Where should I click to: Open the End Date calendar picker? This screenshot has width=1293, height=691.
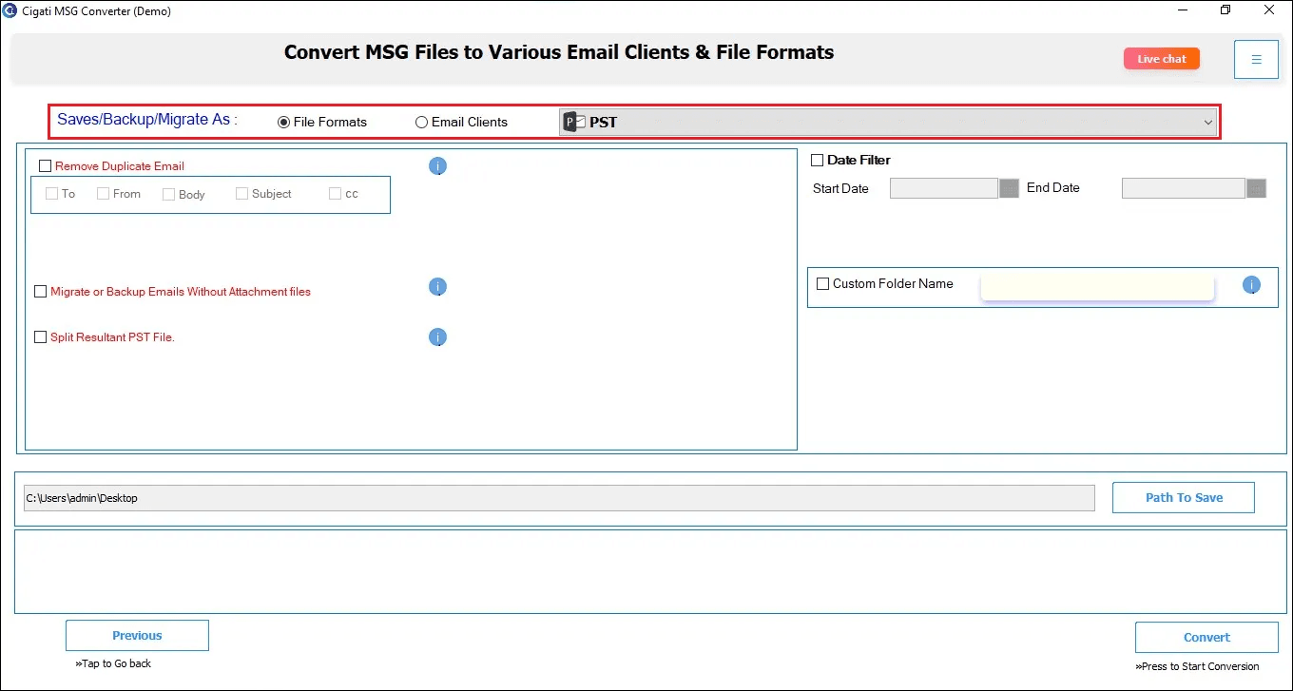[1255, 188]
